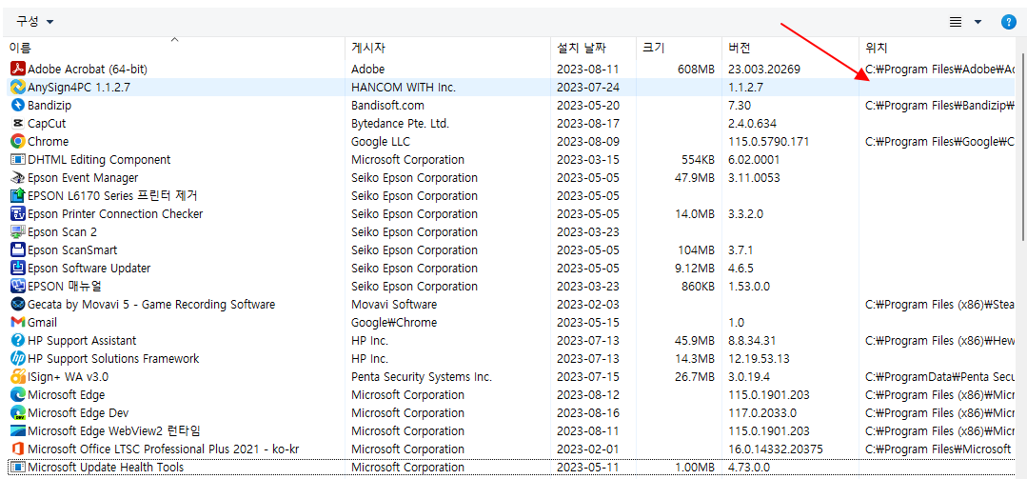Click size 554KB in DHTML row
Screen dimensions: 1027x479
(697, 159)
